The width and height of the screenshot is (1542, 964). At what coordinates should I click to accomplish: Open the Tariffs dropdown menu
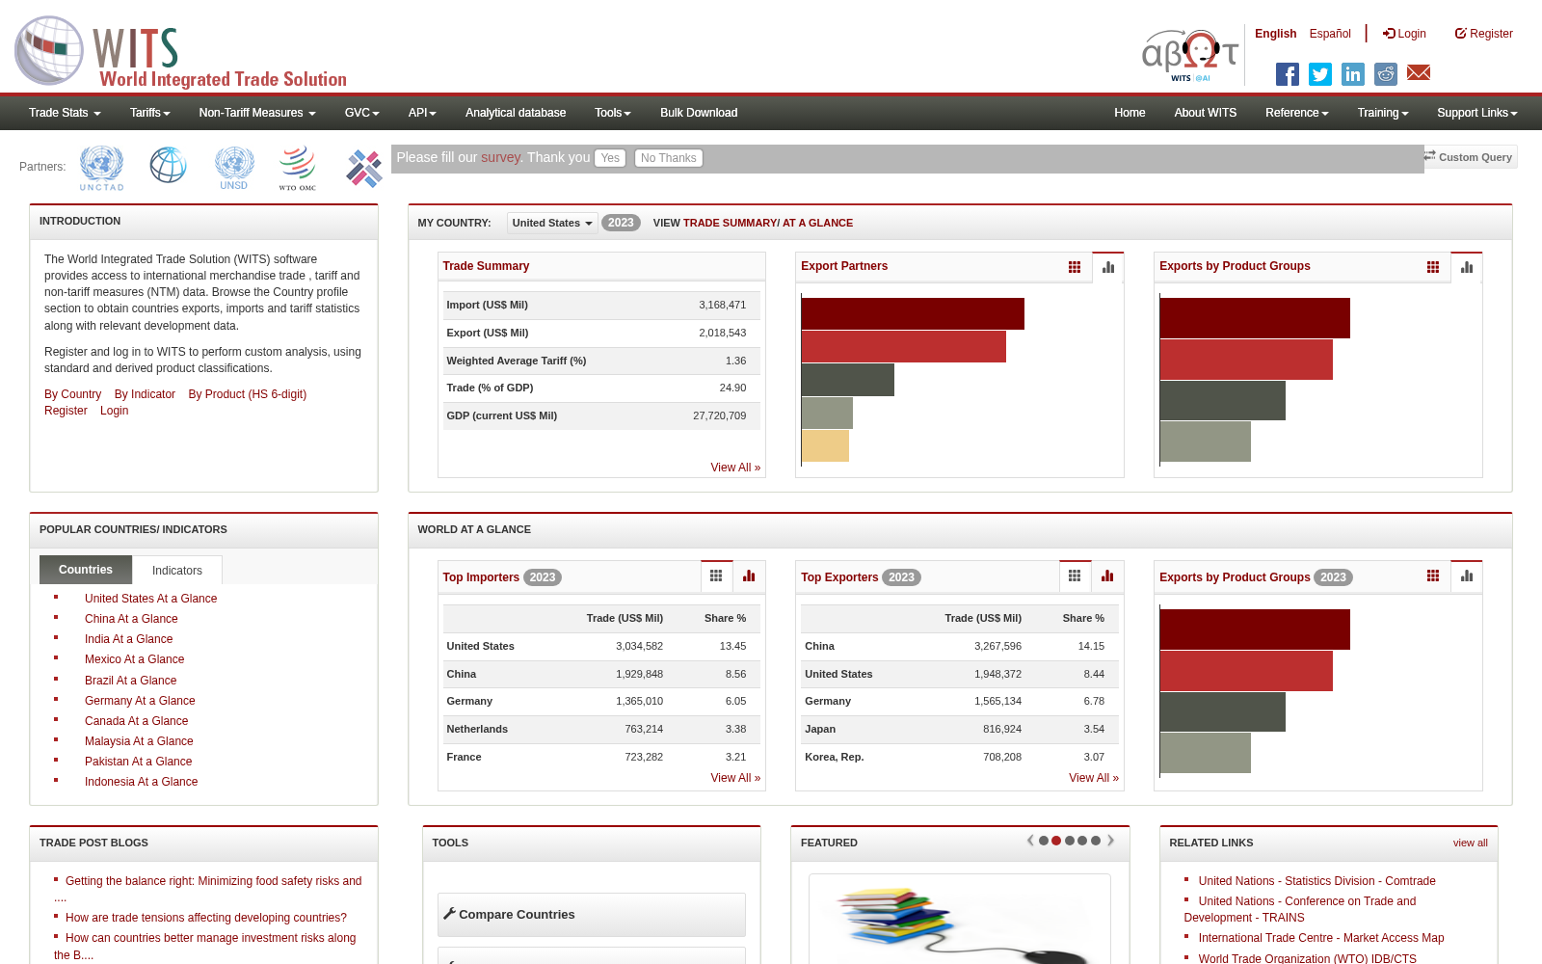[150, 113]
